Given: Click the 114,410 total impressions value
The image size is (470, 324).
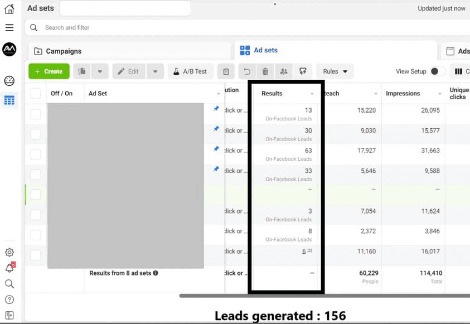Looking at the screenshot, I should tap(431, 273).
